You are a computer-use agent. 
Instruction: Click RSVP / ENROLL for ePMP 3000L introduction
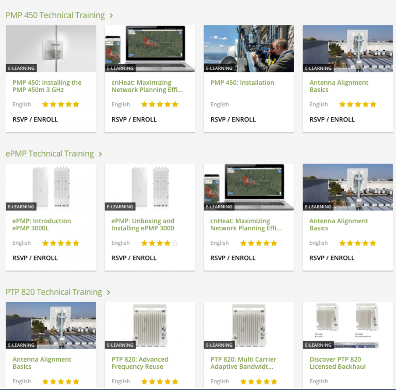pos(35,258)
